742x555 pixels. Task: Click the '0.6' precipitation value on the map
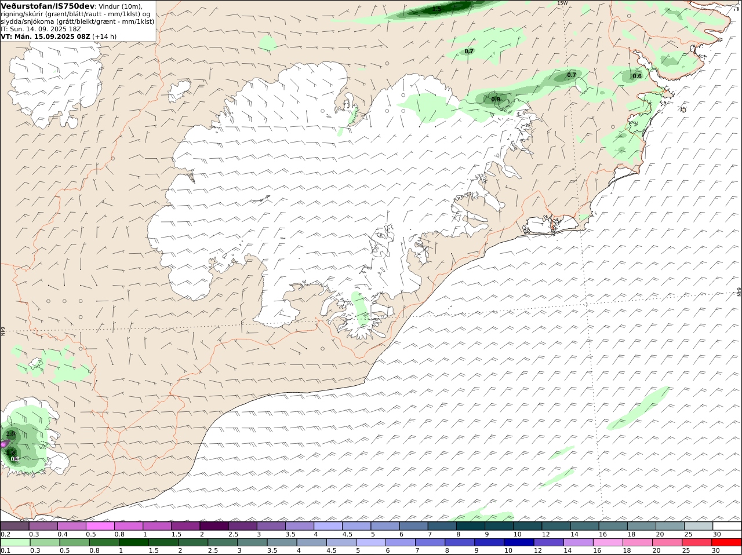tap(637, 76)
